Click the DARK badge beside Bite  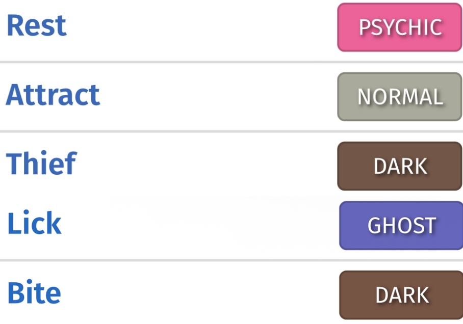(x=401, y=295)
